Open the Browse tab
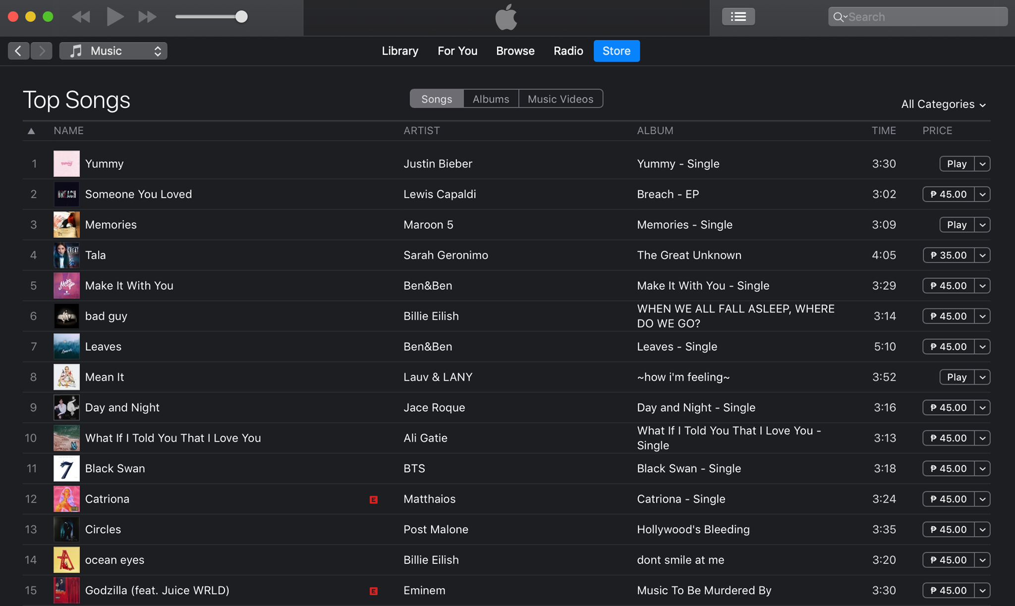Image resolution: width=1015 pixels, height=606 pixels. tap(515, 51)
